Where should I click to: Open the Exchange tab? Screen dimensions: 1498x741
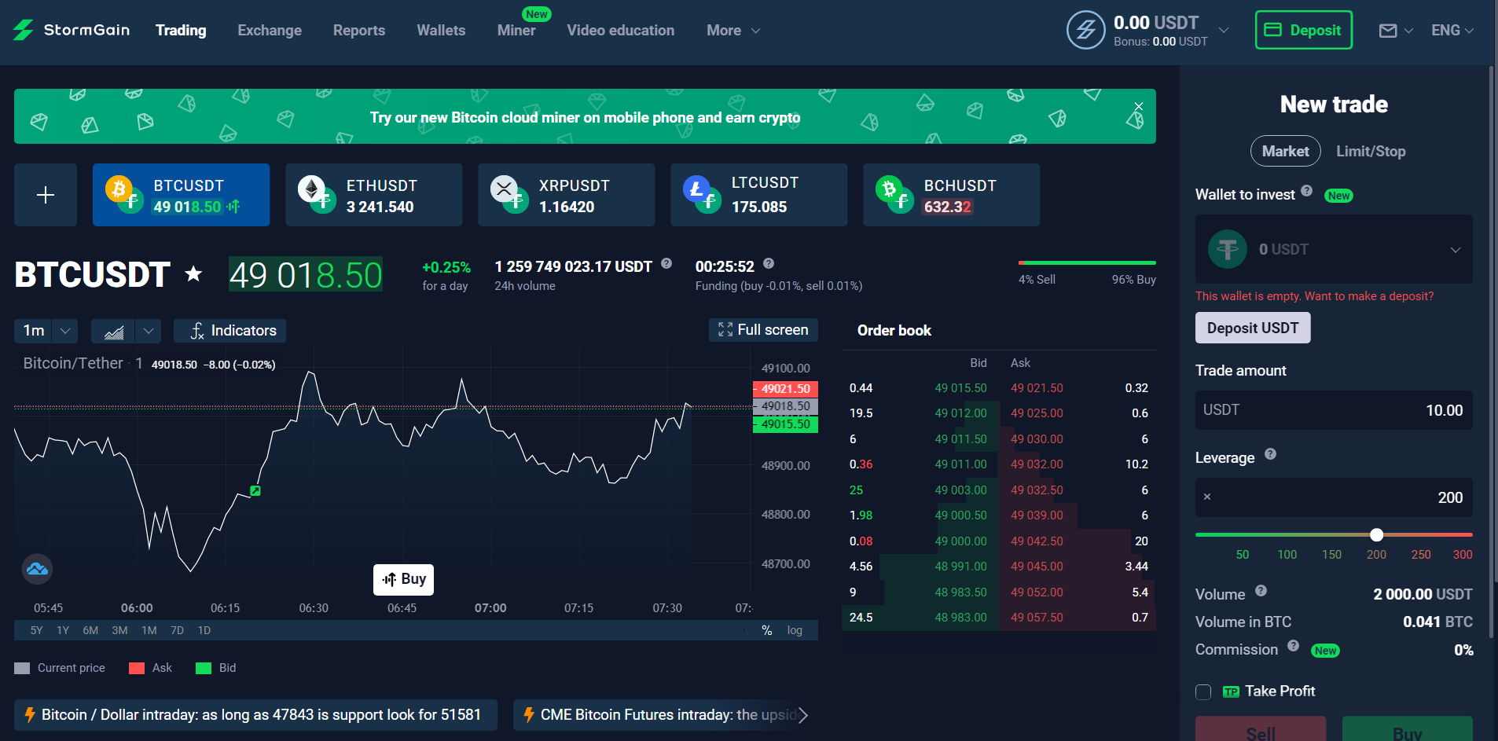[270, 31]
